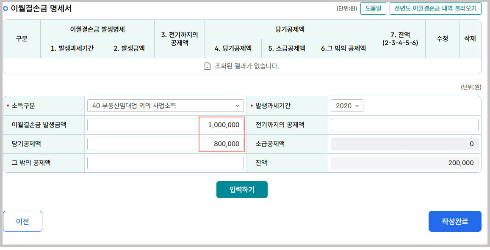This screenshot has height=250, width=490.
Task: Click the 5. 소급공제액 column header
Action: coord(287,48)
